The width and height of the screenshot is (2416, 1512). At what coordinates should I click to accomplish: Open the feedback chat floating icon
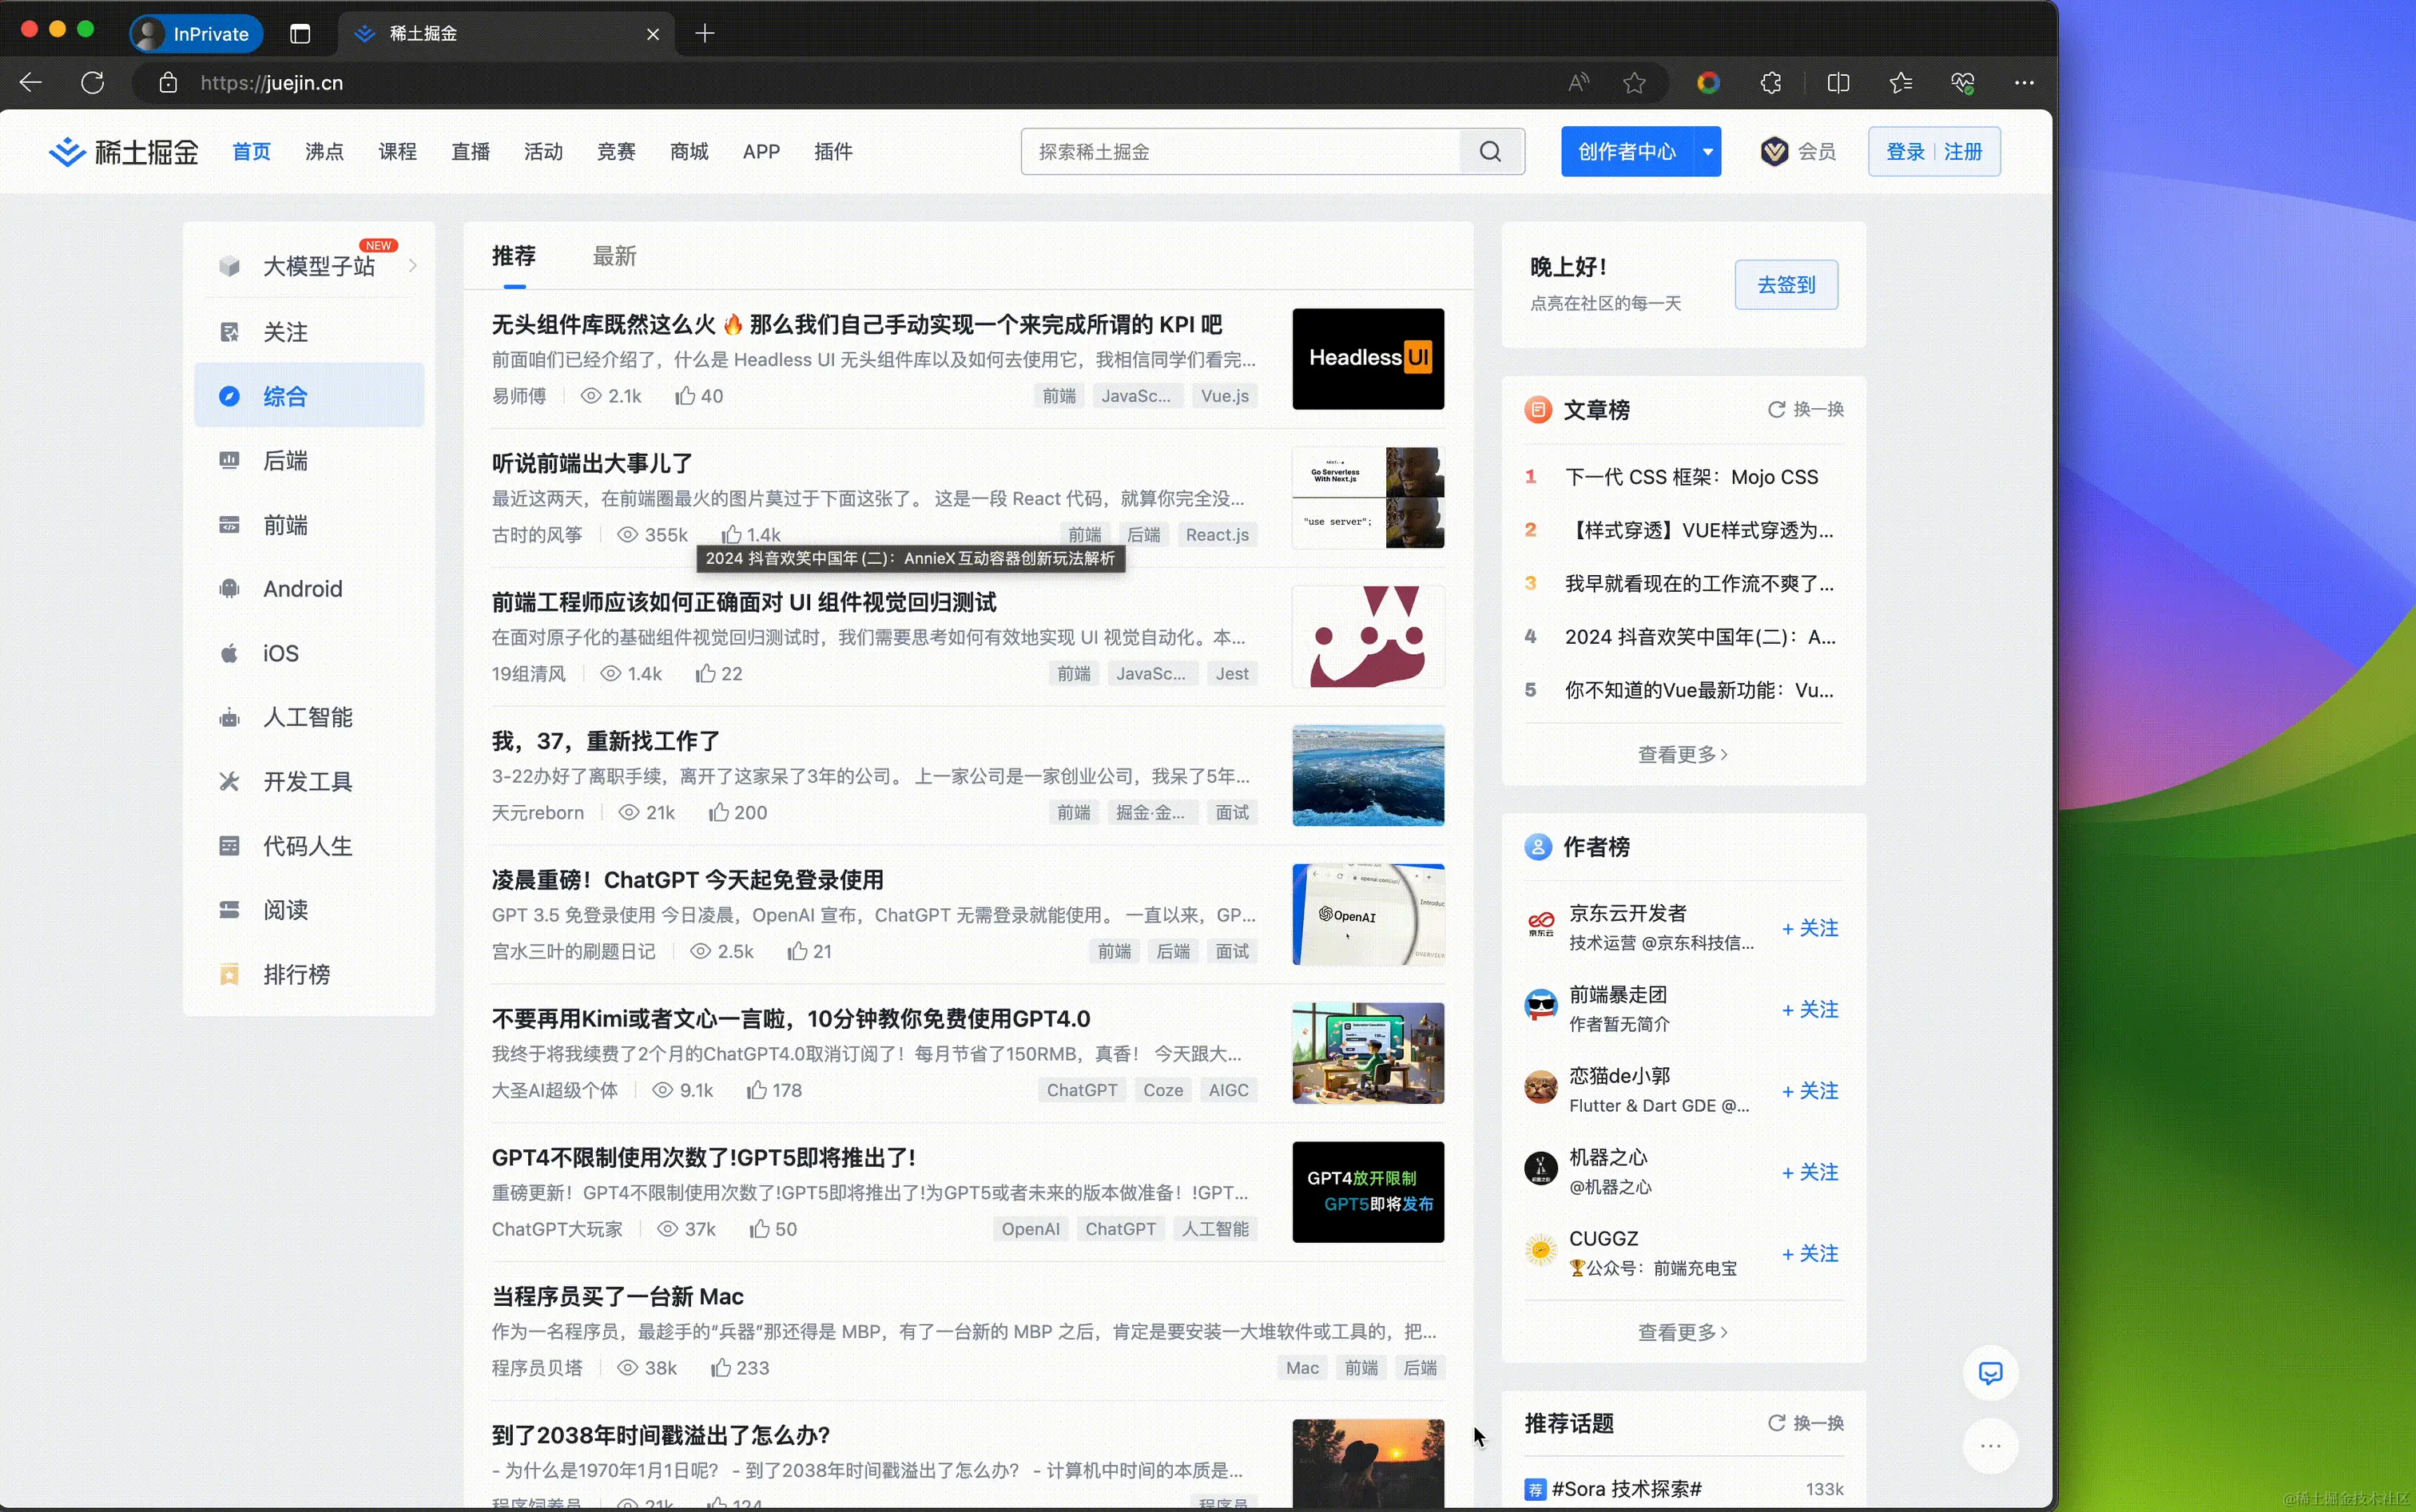click(x=1990, y=1373)
